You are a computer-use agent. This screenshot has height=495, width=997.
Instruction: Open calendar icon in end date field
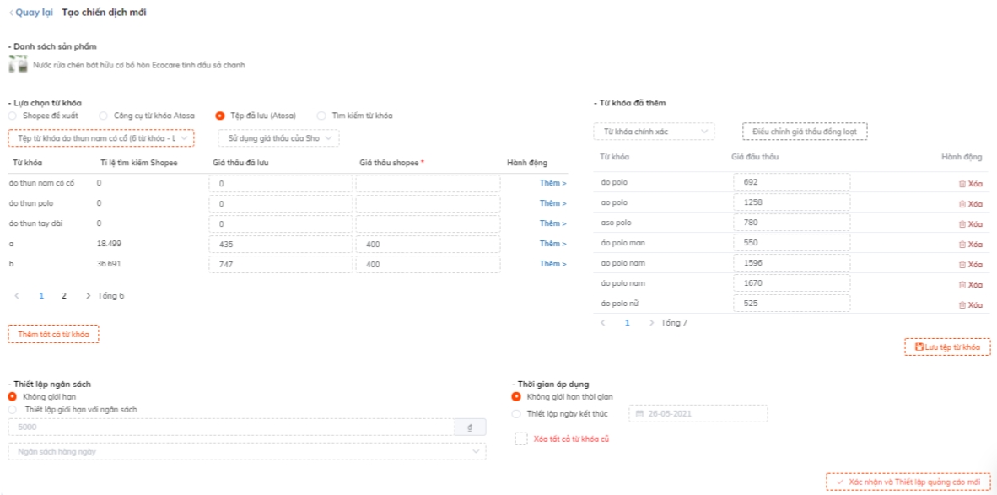click(x=640, y=414)
